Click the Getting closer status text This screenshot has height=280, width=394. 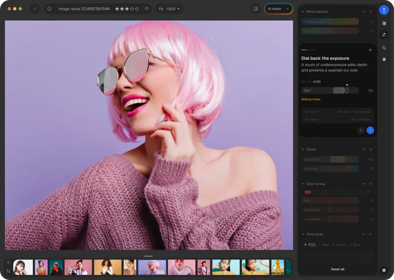pyautogui.click(x=311, y=99)
